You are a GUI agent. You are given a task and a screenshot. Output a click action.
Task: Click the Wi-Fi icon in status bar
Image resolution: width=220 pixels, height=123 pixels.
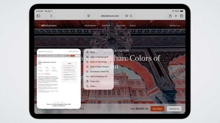(173, 11)
